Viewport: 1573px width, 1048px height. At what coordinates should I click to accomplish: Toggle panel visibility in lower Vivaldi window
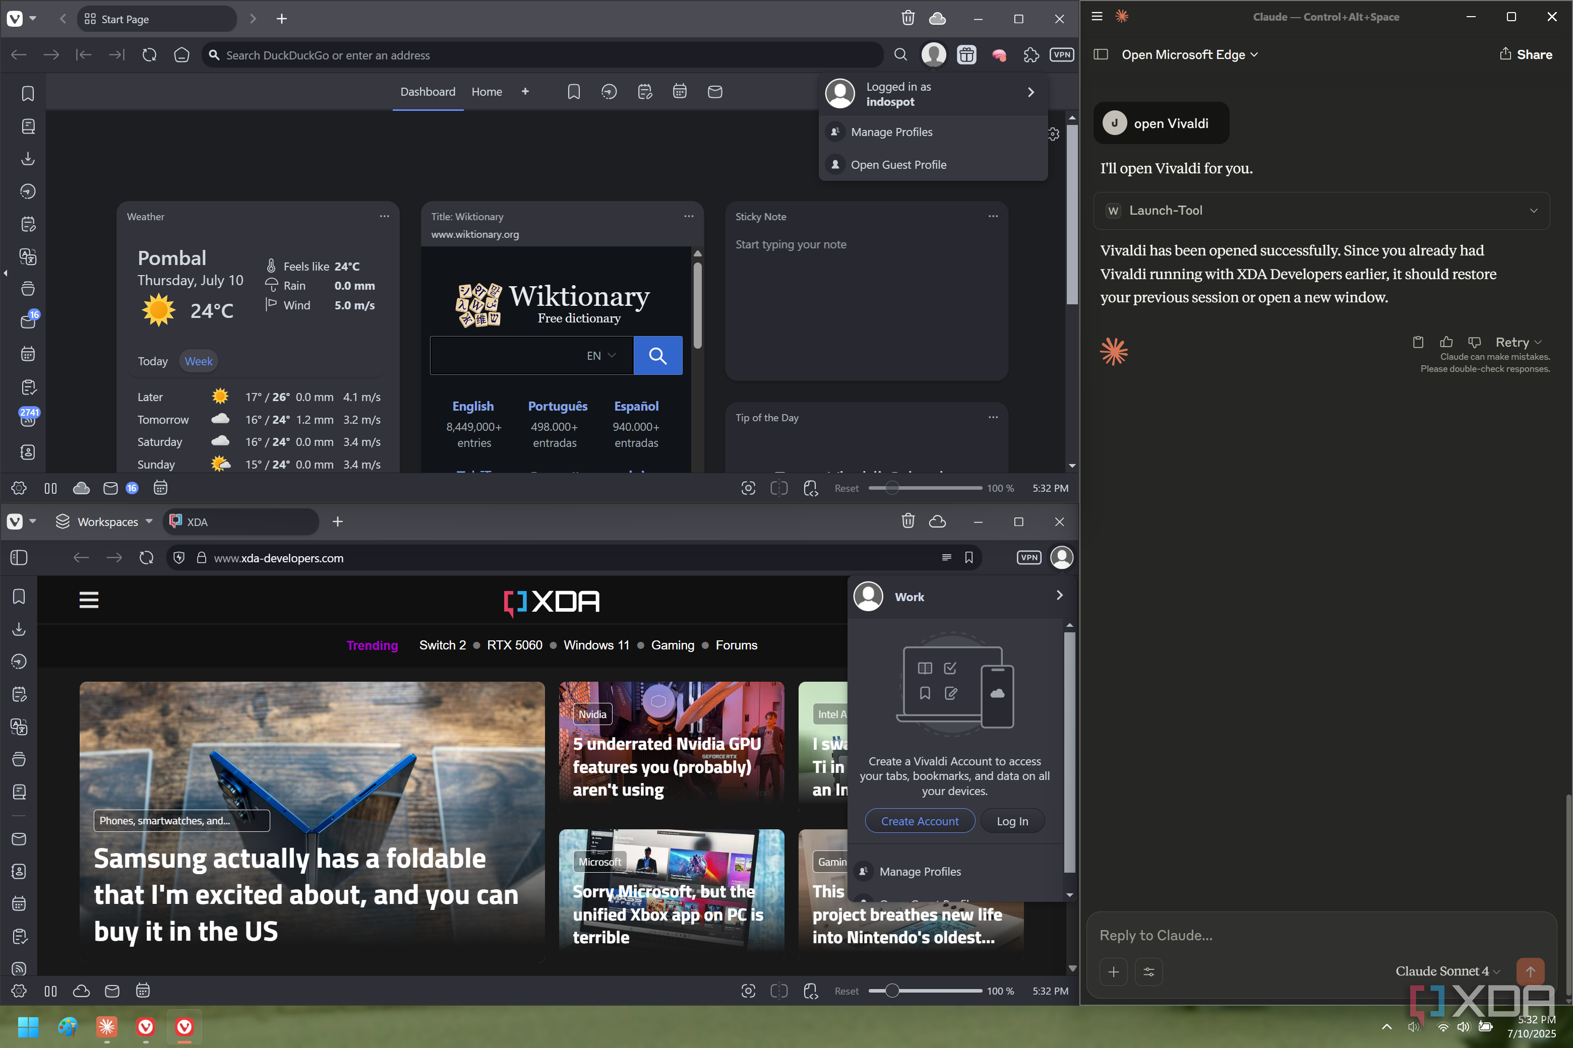pyautogui.click(x=19, y=557)
